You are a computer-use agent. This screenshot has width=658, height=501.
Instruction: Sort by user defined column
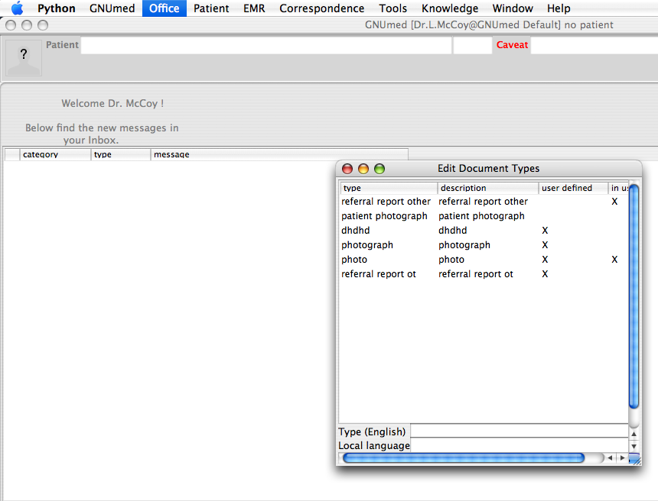pyautogui.click(x=573, y=188)
